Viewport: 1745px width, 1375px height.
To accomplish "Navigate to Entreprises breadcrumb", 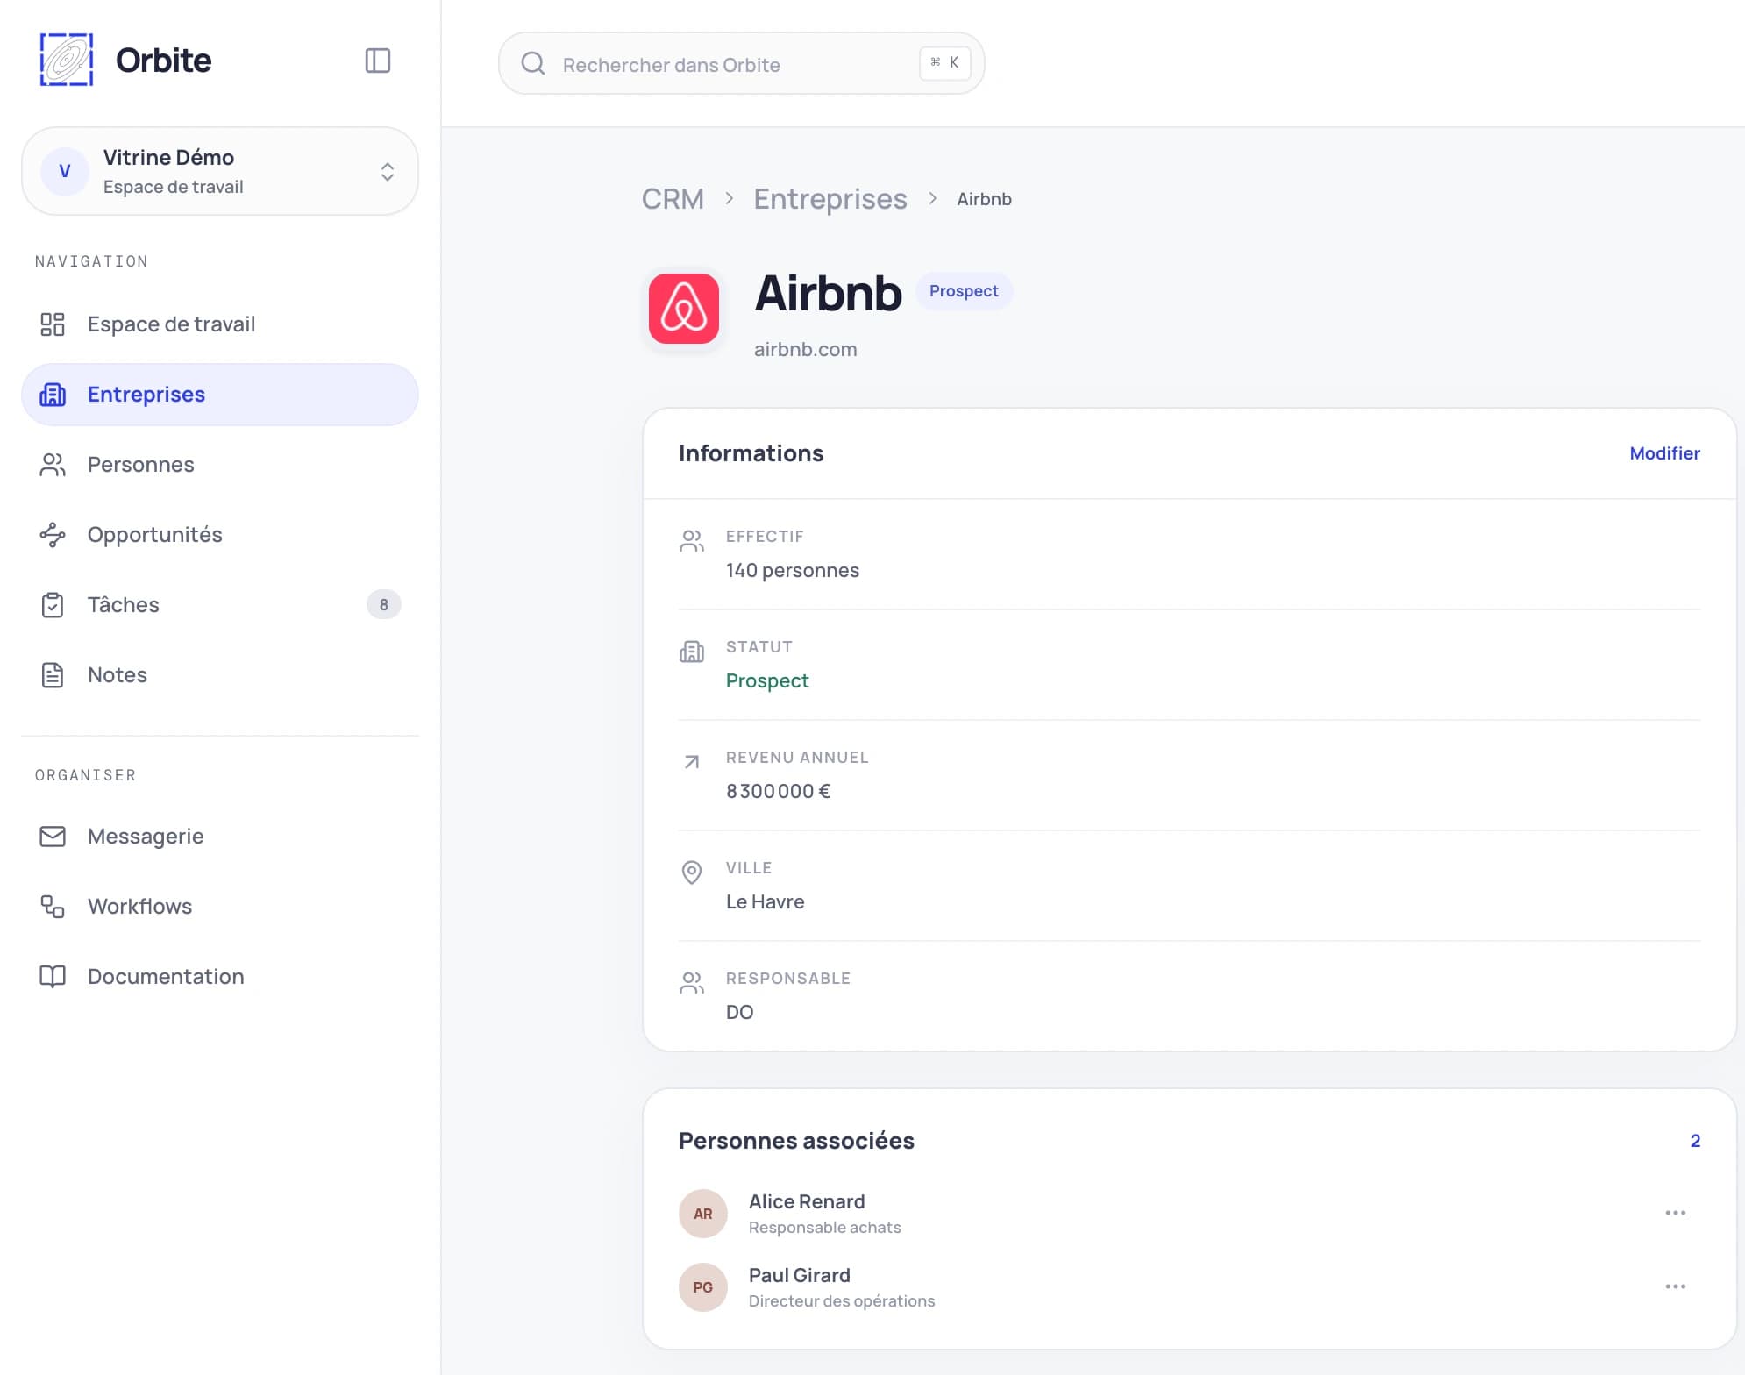I will coord(830,199).
